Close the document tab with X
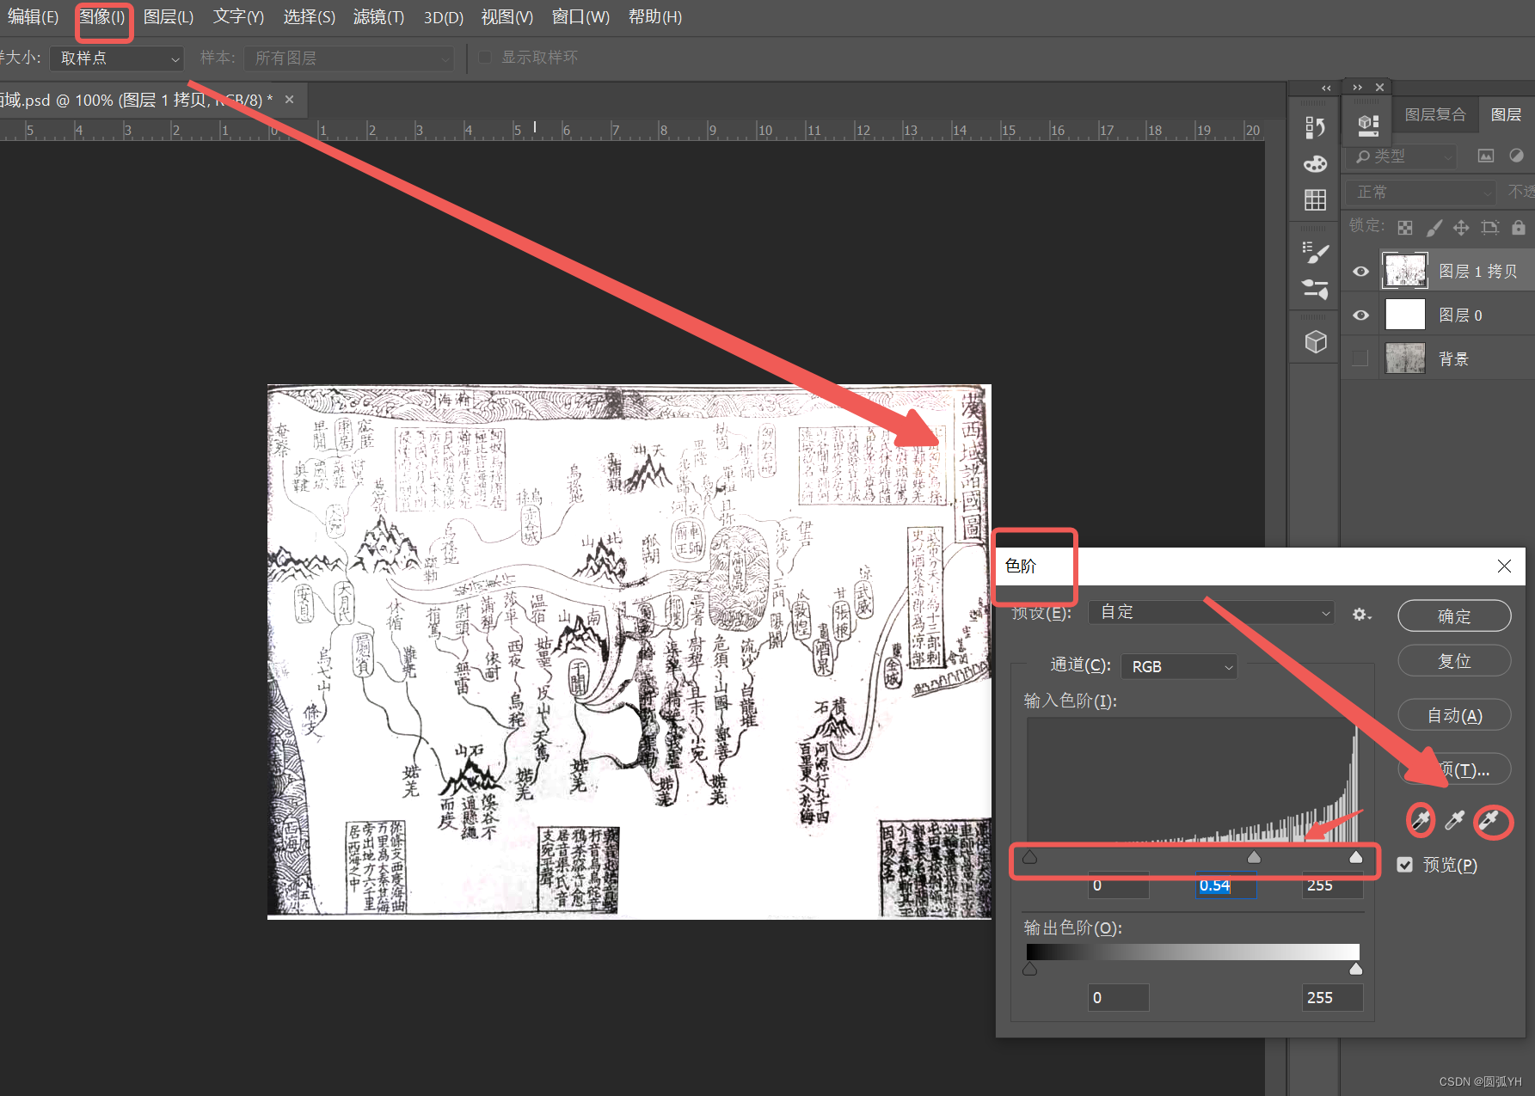This screenshot has height=1096, width=1535. click(x=290, y=100)
